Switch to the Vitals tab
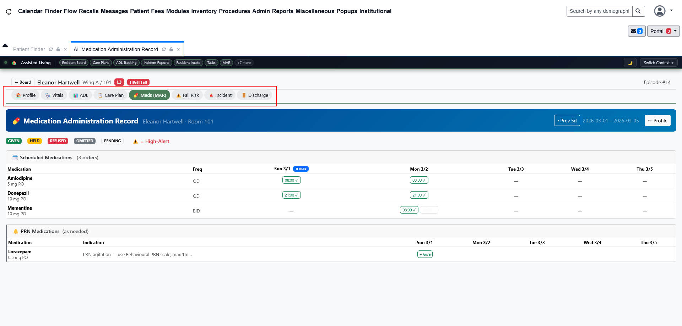The height and width of the screenshot is (326, 682). [x=54, y=95]
